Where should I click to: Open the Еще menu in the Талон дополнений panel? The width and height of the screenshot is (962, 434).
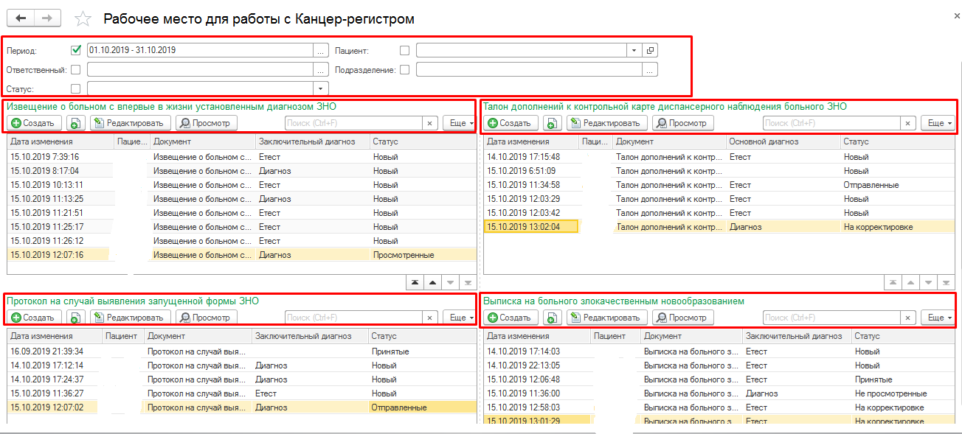pyautogui.click(x=938, y=124)
